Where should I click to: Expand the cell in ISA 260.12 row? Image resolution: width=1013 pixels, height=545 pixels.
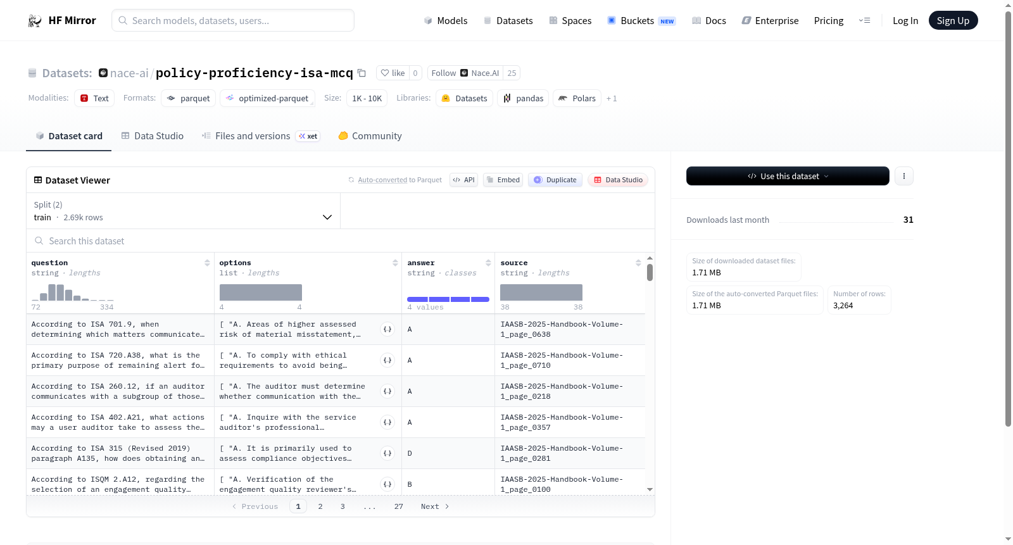pyautogui.click(x=387, y=391)
